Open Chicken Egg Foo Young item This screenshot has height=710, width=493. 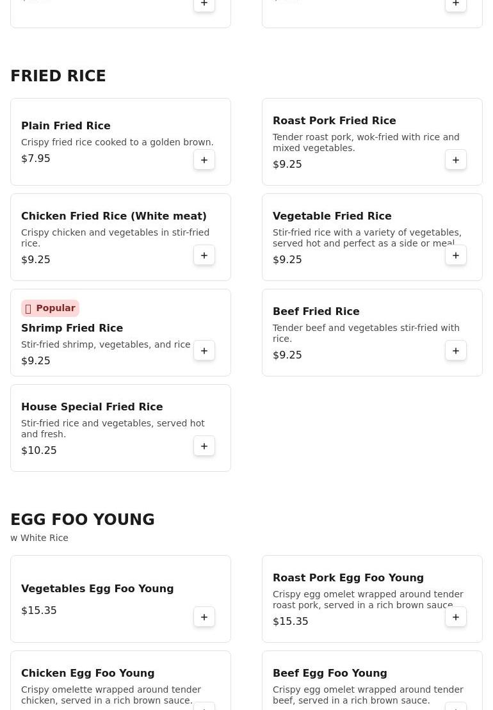(88, 674)
